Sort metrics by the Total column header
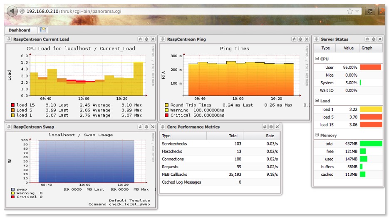 (233, 136)
